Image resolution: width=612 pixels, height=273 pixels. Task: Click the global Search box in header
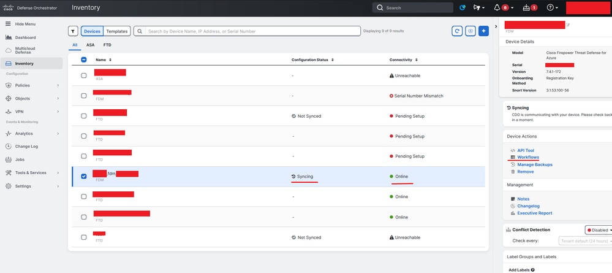(412, 7)
